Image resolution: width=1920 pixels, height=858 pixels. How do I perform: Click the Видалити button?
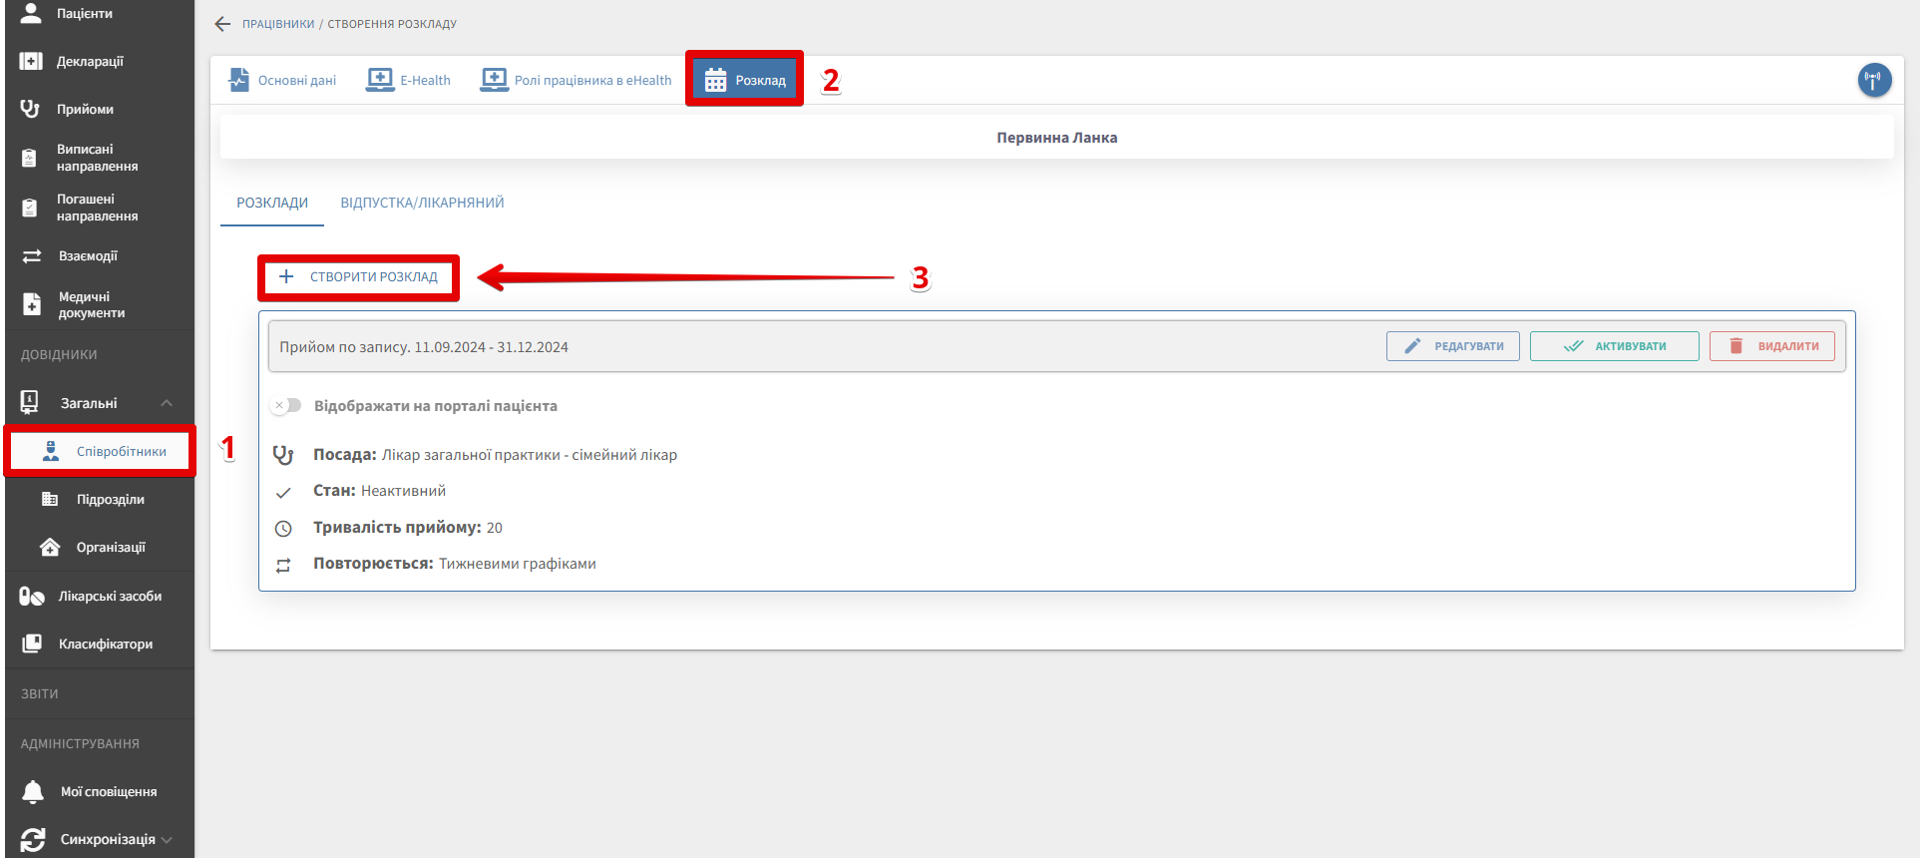coord(1771,346)
